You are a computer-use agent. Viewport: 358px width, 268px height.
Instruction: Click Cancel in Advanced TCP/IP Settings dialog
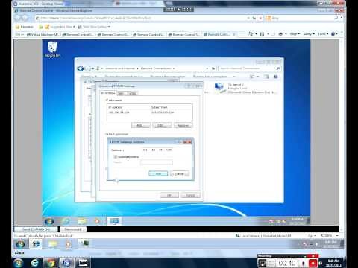click(190, 195)
